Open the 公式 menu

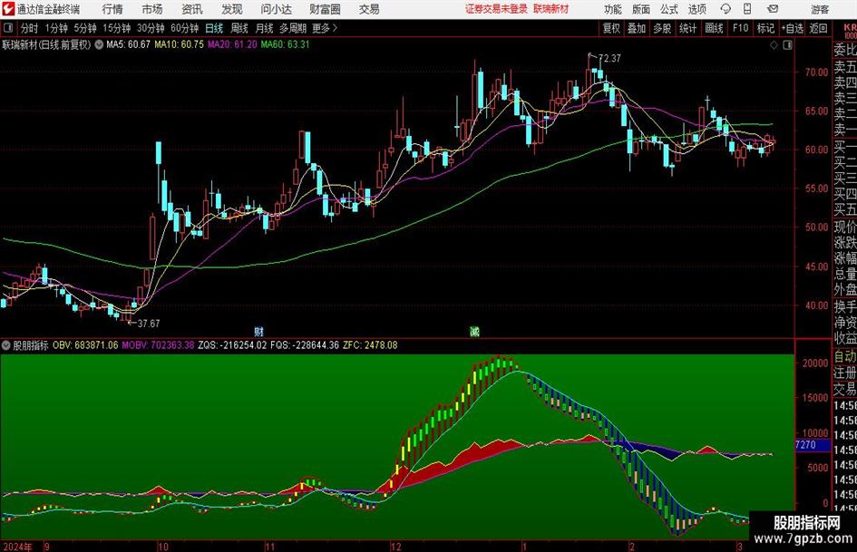tap(669, 9)
